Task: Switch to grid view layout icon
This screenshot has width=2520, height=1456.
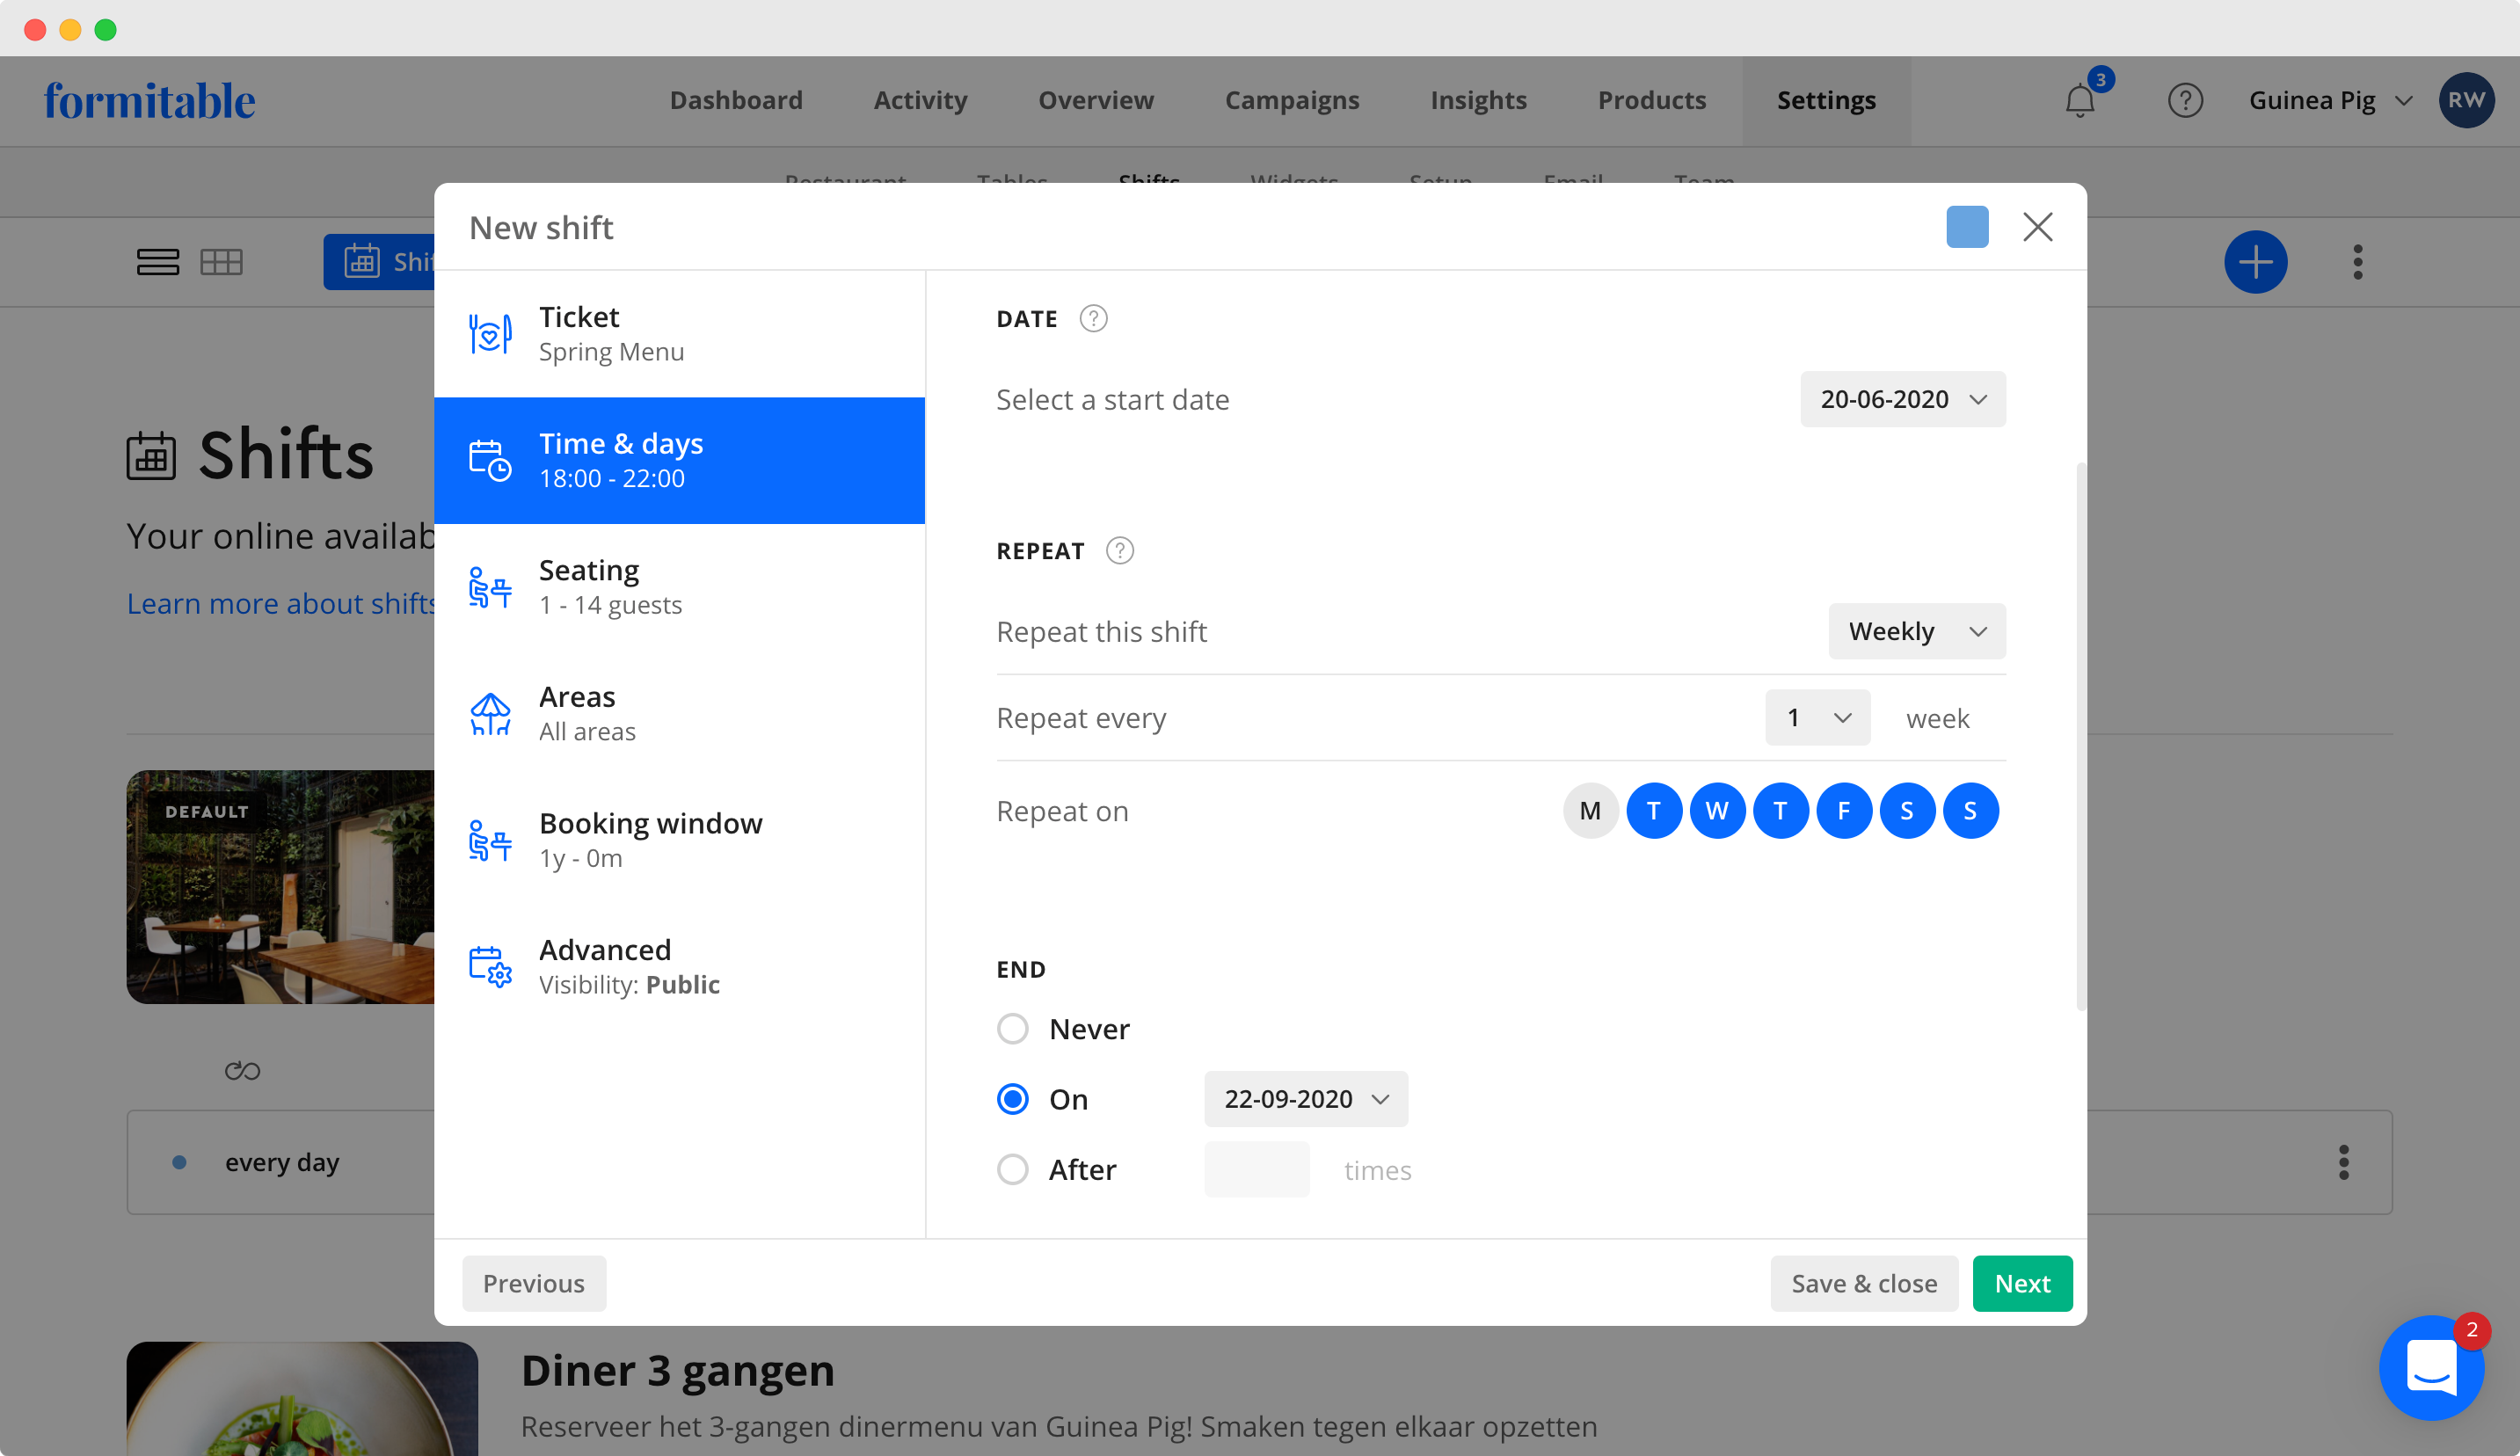Action: coord(221,262)
